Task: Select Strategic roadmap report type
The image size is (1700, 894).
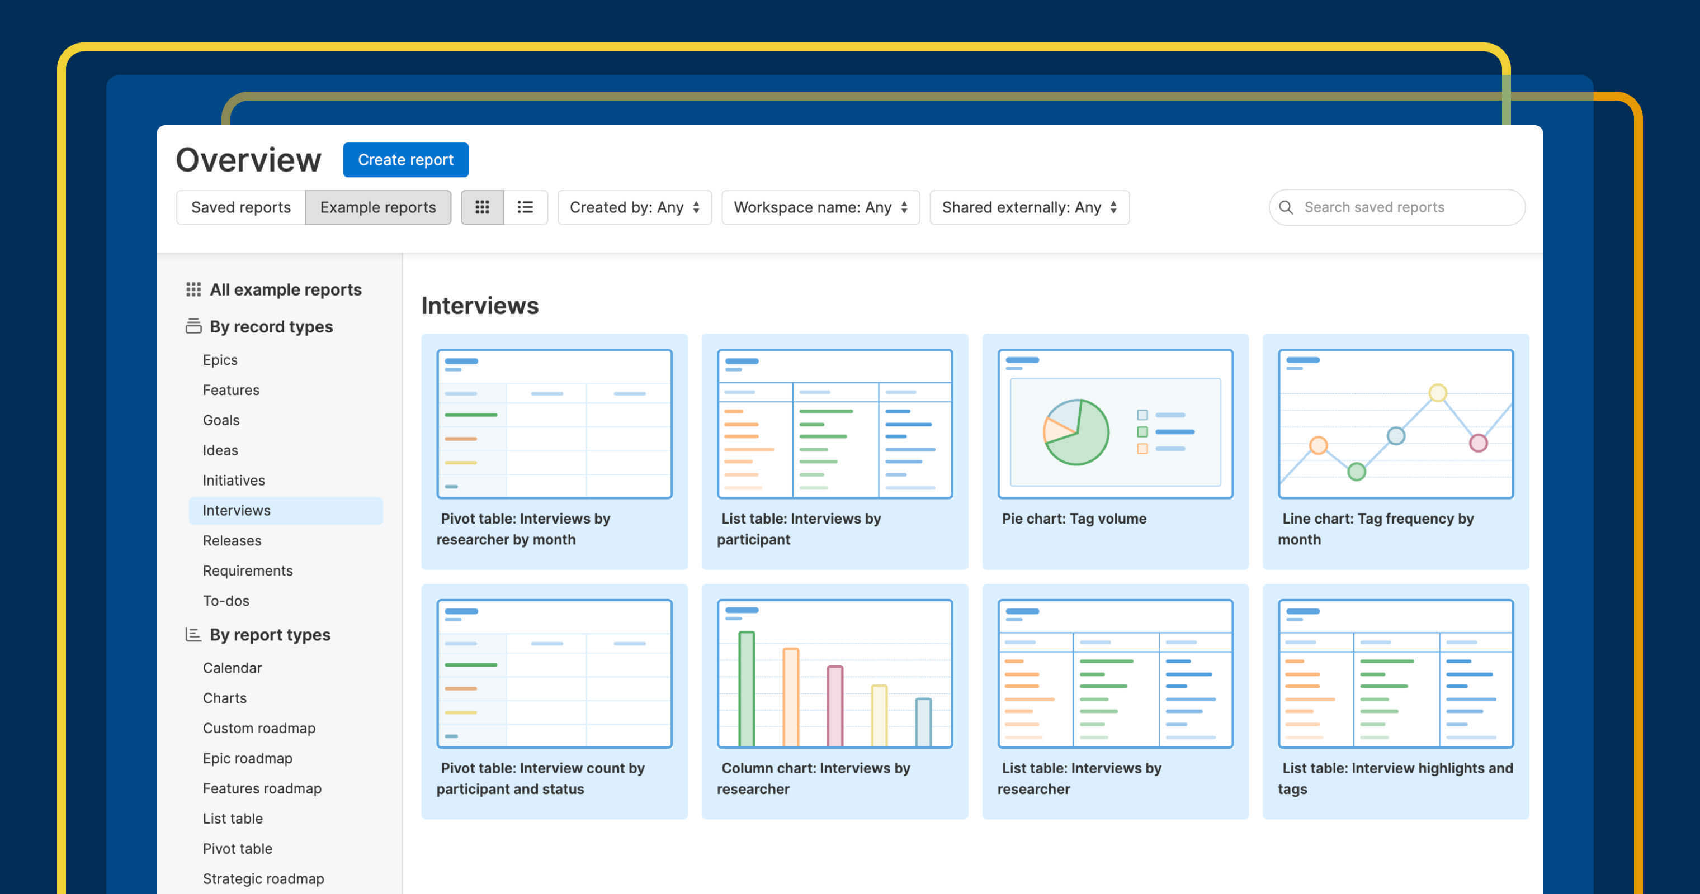Action: 263,879
